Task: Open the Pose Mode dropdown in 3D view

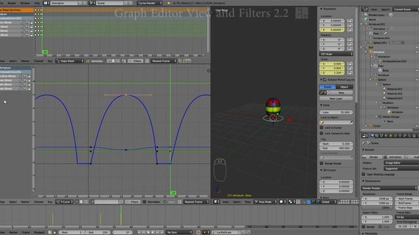Action: pos(265,202)
